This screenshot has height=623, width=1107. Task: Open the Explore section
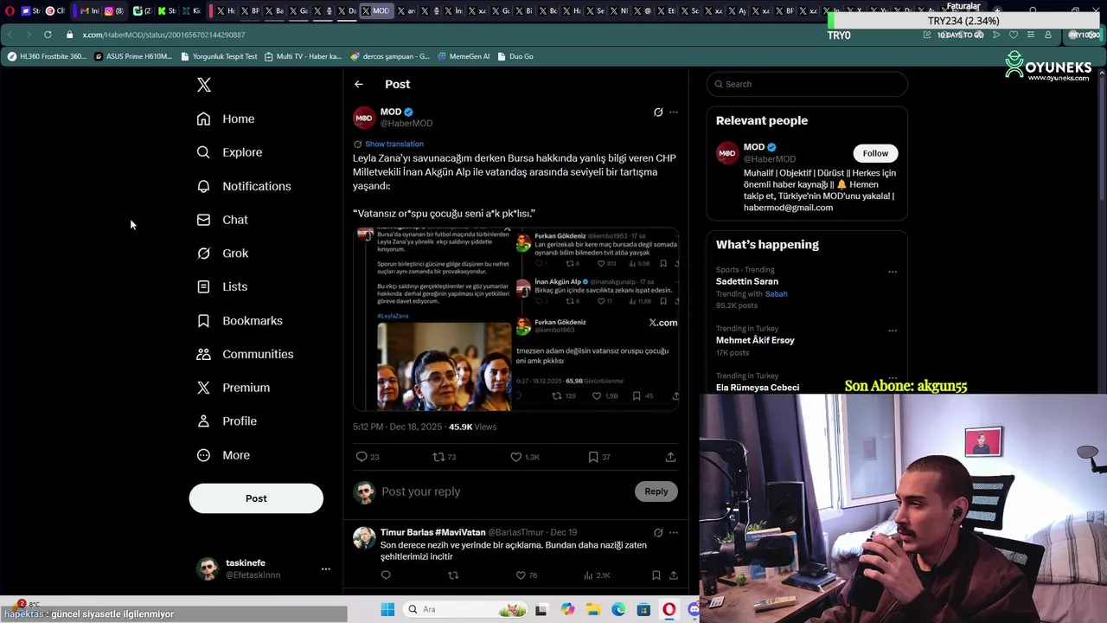(229, 152)
